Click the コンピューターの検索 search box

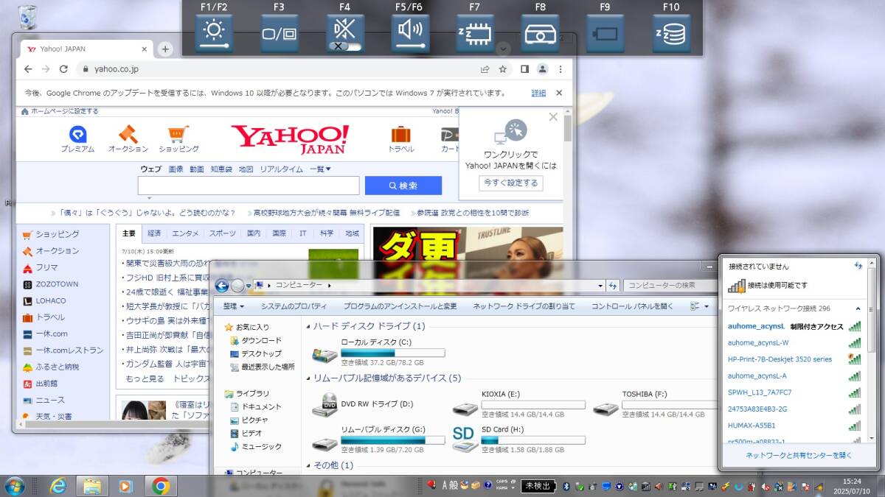670,285
